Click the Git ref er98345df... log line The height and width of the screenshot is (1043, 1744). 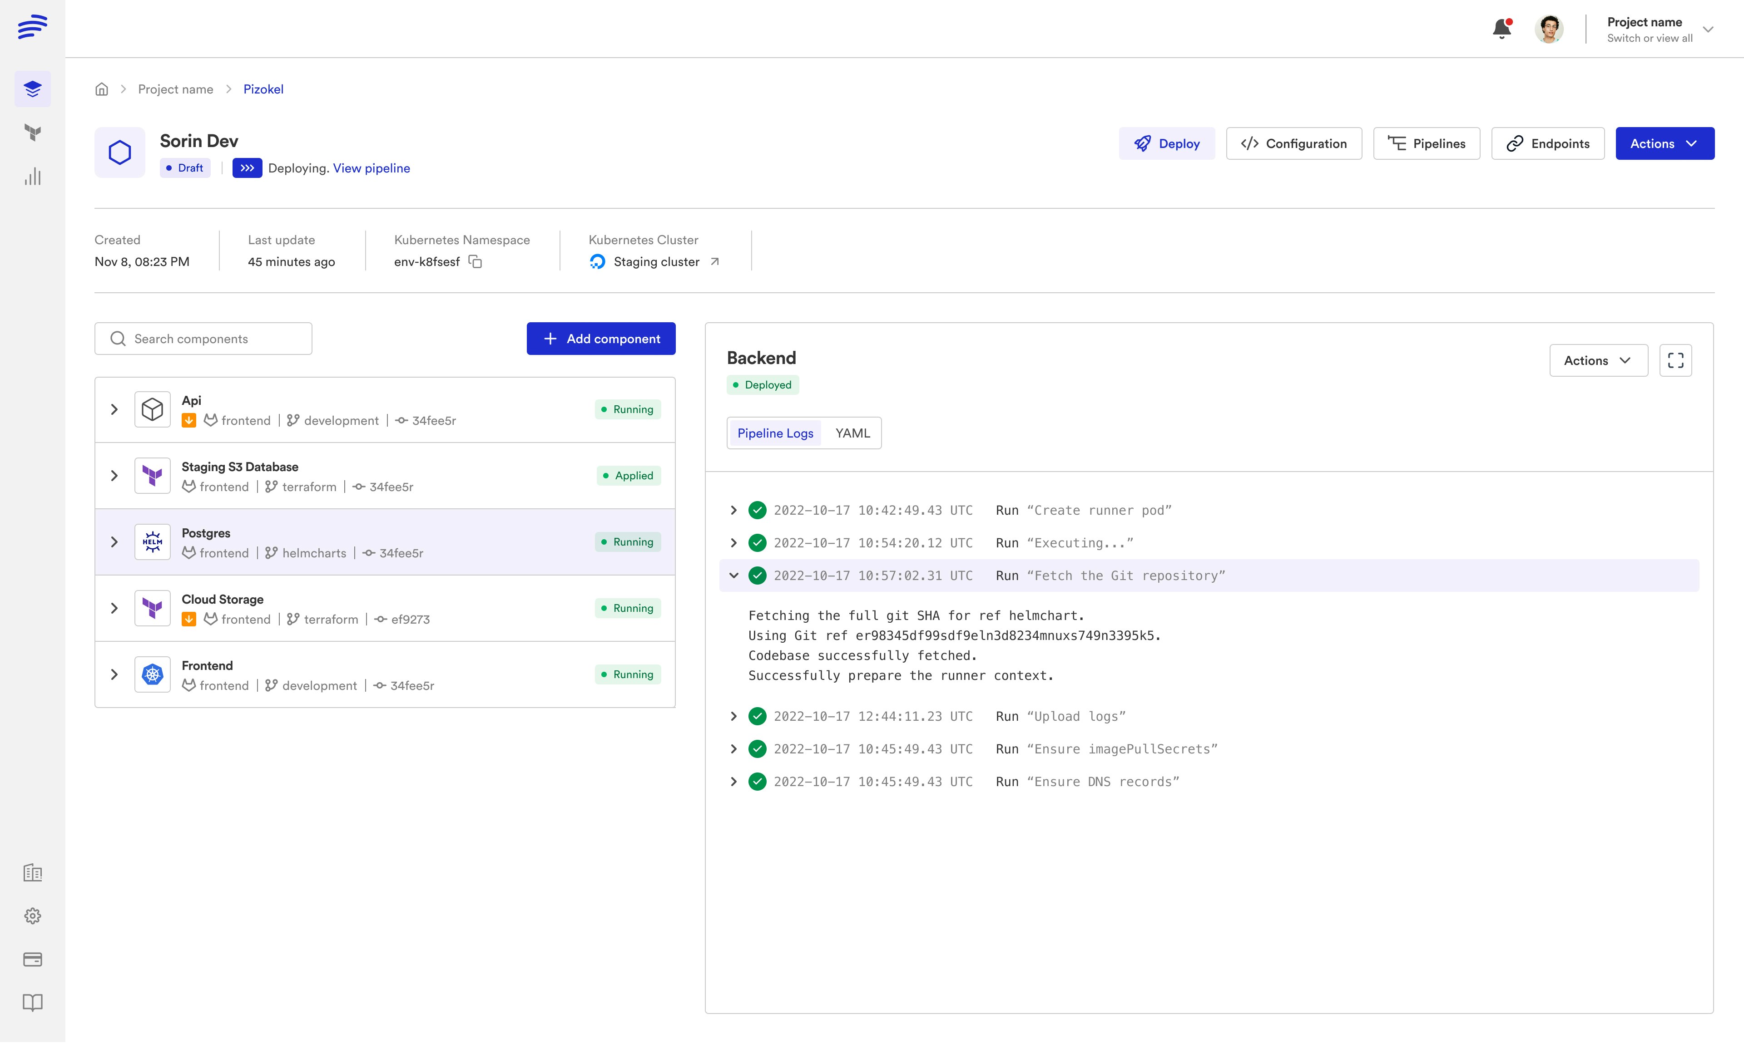(954, 635)
